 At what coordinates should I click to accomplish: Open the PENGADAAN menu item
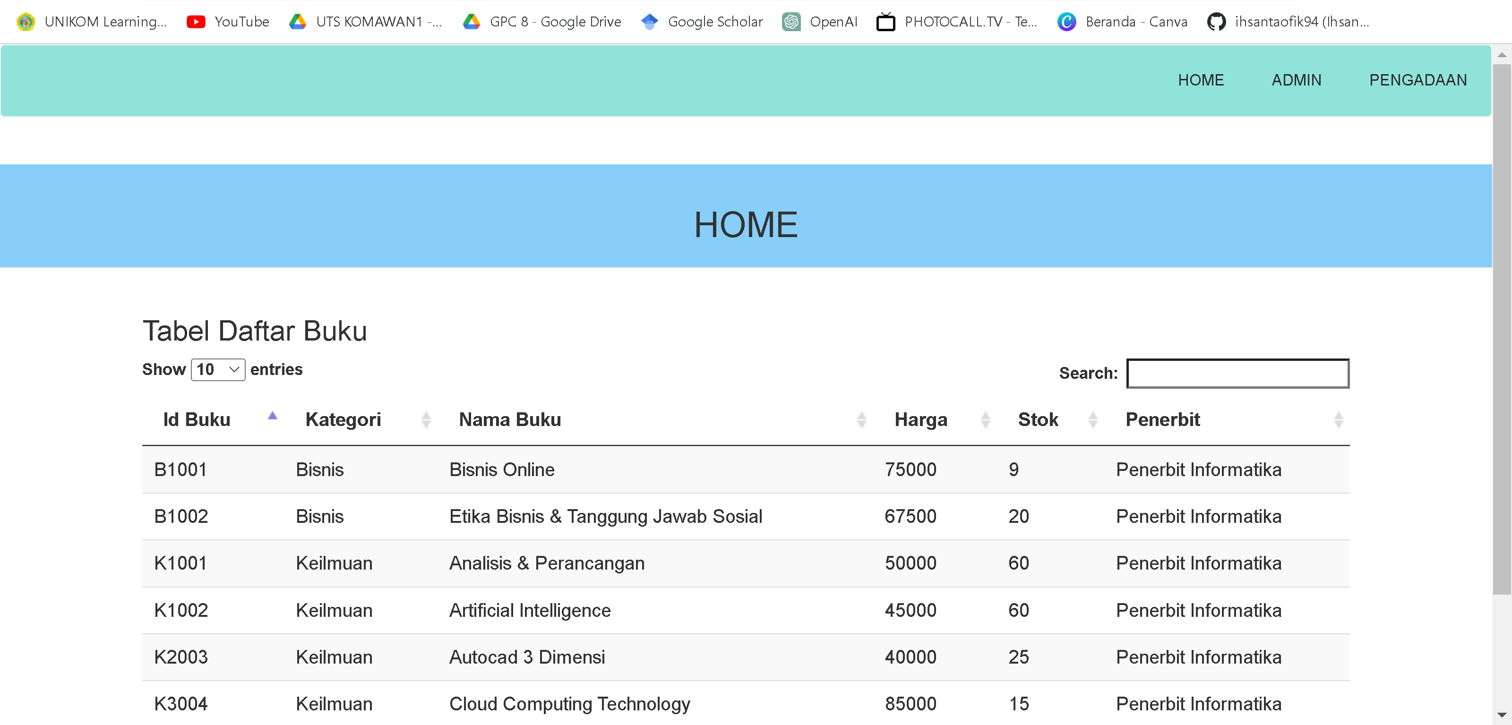[x=1418, y=80]
